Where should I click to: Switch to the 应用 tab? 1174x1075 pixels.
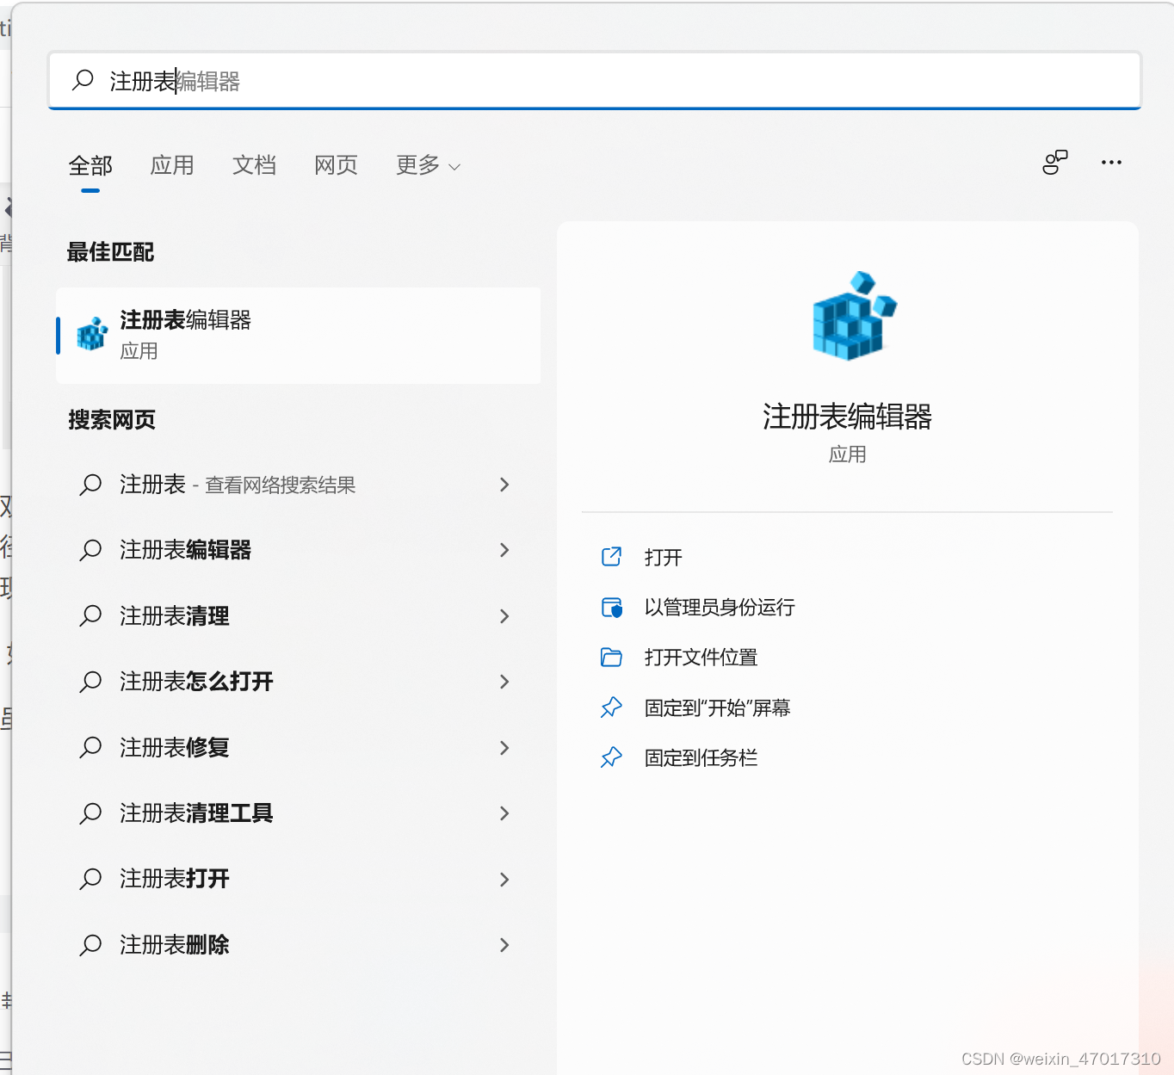(x=172, y=165)
